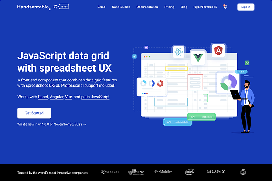Click the heading JavaScript data grid
The width and height of the screenshot is (272, 181).
coord(63,56)
